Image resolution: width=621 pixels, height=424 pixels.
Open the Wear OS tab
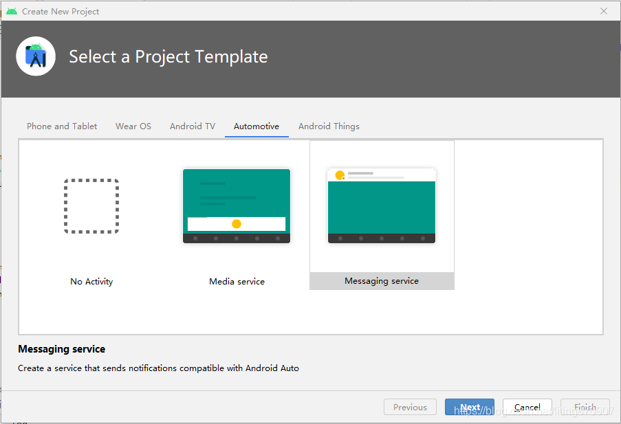(x=133, y=126)
